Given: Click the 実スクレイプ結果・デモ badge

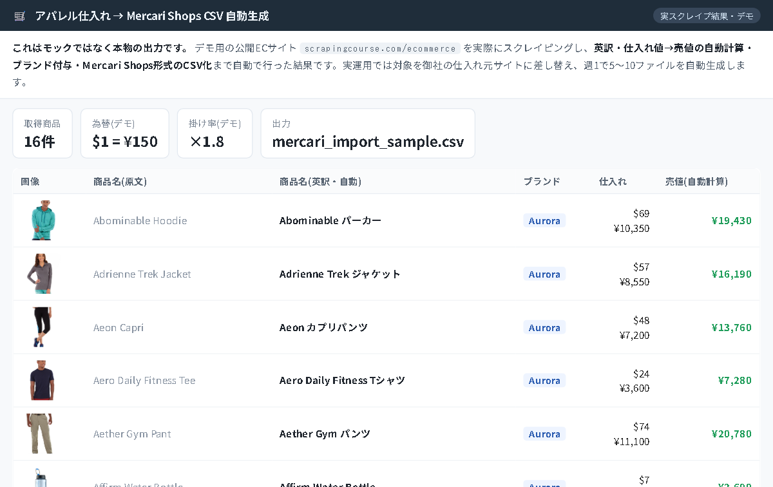Looking at the screenshot, I should pos(707,15).
